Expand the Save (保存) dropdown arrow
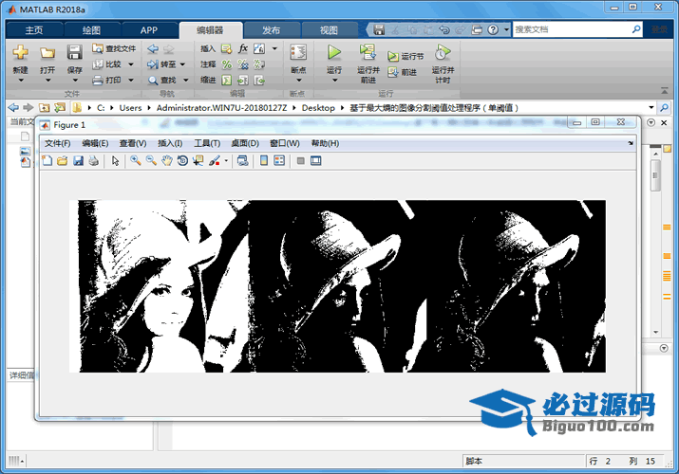Viewport: 679px width, 474px height. coord(75,80)
